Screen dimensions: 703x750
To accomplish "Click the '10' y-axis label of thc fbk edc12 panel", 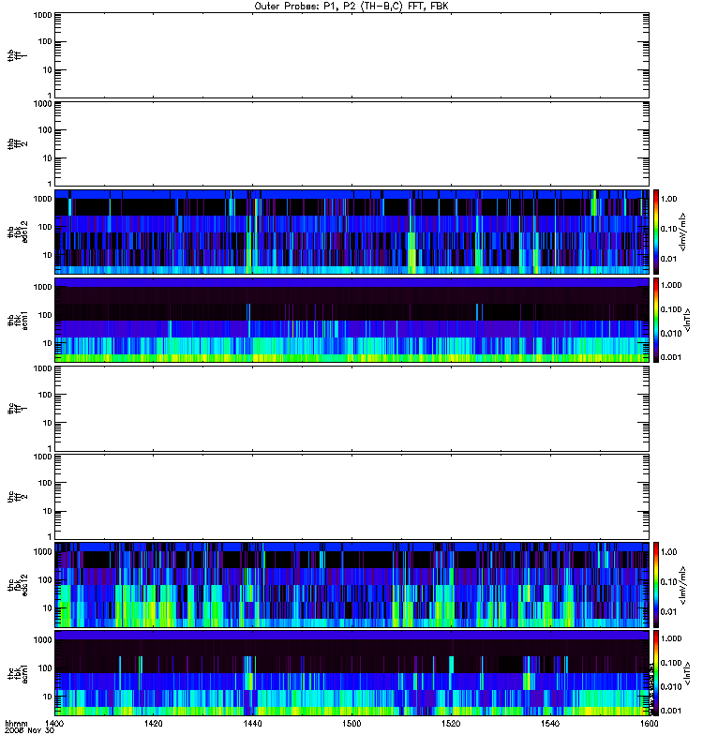I will [x=48, y=608].
